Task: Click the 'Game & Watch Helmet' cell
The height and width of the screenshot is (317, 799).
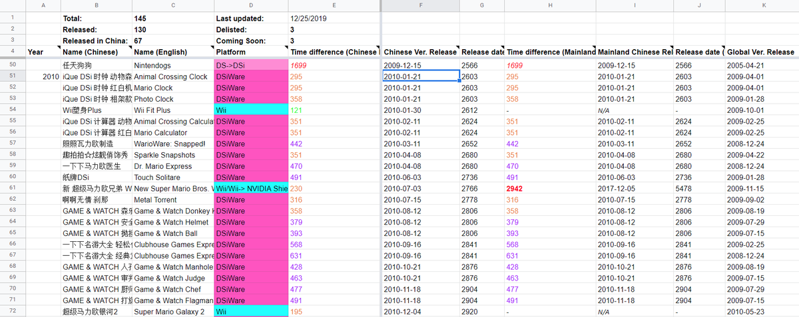Action: [173, 222]
